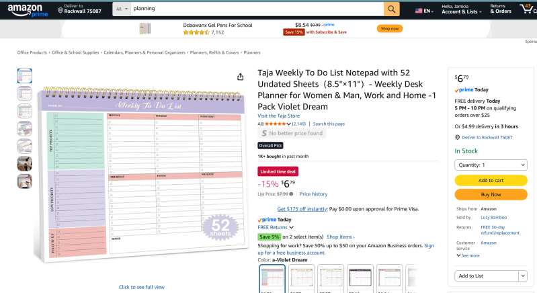This screenshot has width=537, height=293.
Task: Click Buy Now button
Action: pos(491,194)
